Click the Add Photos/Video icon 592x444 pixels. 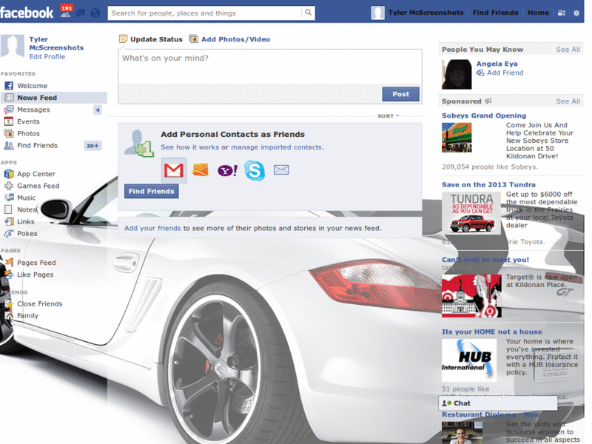193,39
